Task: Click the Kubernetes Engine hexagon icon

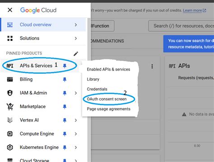Action: (x=10, y=148)
